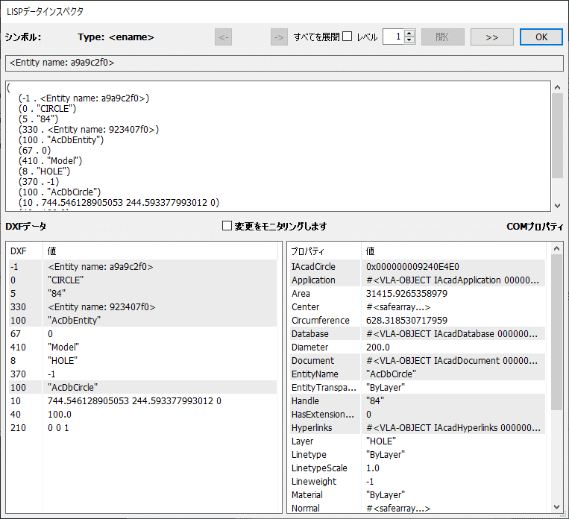Image resolution: width=569 pixels, height=519 pixels.
Task: Select DXF row 10 center coordinates
Action: coord(142,401)
